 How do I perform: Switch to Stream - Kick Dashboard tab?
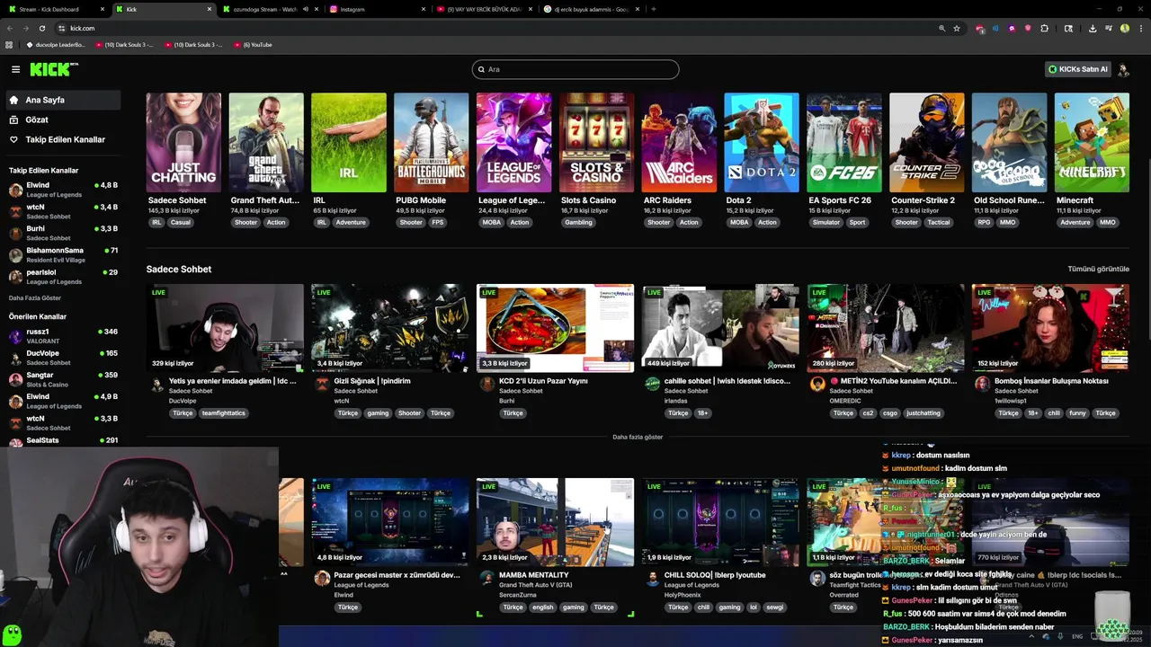(54, 9)
